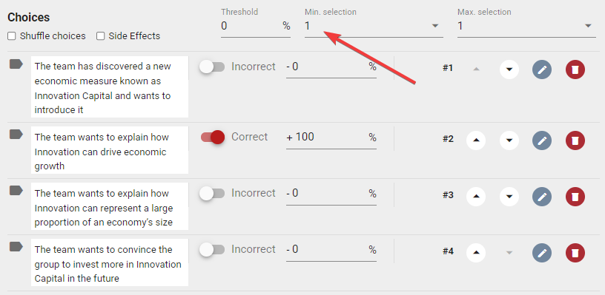This screenshot has width=605, height=295.
Task: Move choice #3 down
Action: tap(509, 197)
